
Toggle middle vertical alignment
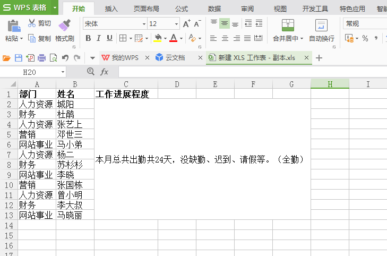coord(225,23)
